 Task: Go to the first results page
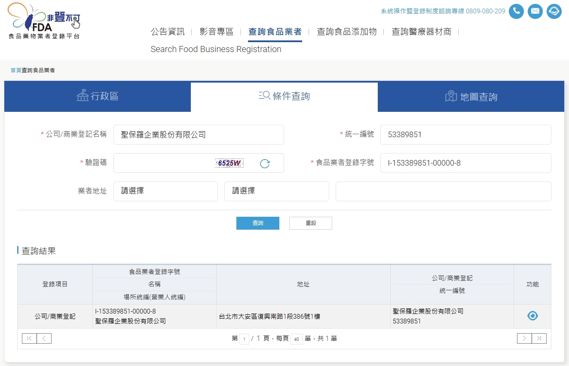29,338
